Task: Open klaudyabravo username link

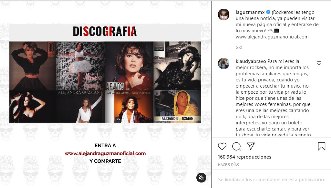Action: (x=251, y=61)
